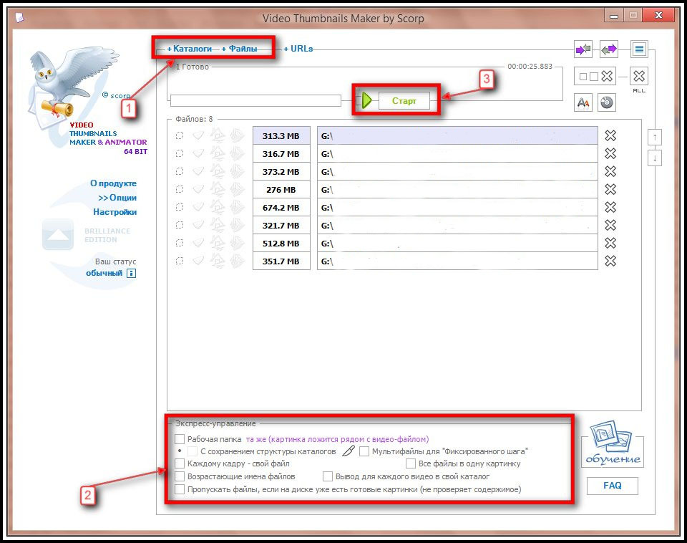The height and width of the screenshot is (543, 687).
Task: Enable Пропускать файлы option checkbox
Action: click(x=180, y=489)
